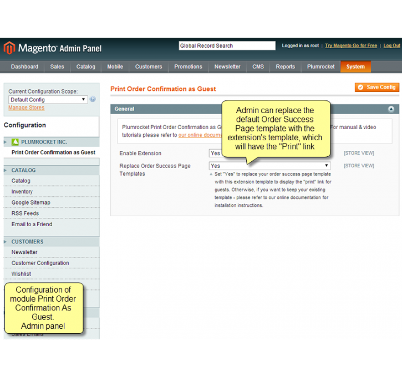Click the scope help icon beside Default Config
402x377 pixels.
pyautogui.click(x=93, y=99)
